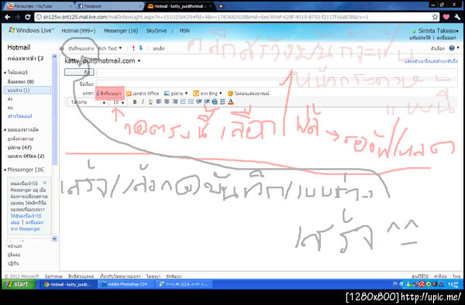Open the Sirinta Takeaw account dropdown
Image resolution: width=465 pixels, height=305 pixels.
(439, 31)
